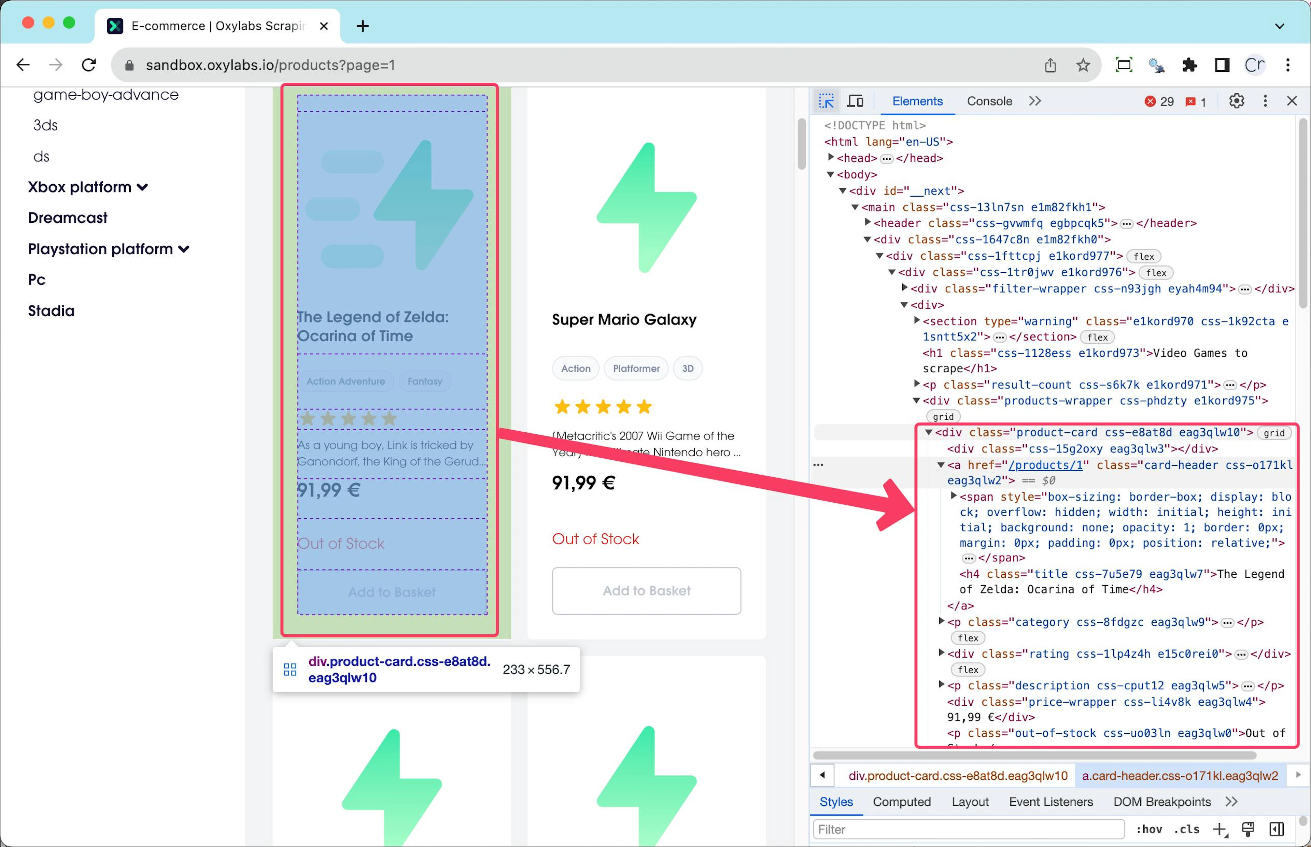Expand the rating div node

pyautogui.click(x=941, y=654)
